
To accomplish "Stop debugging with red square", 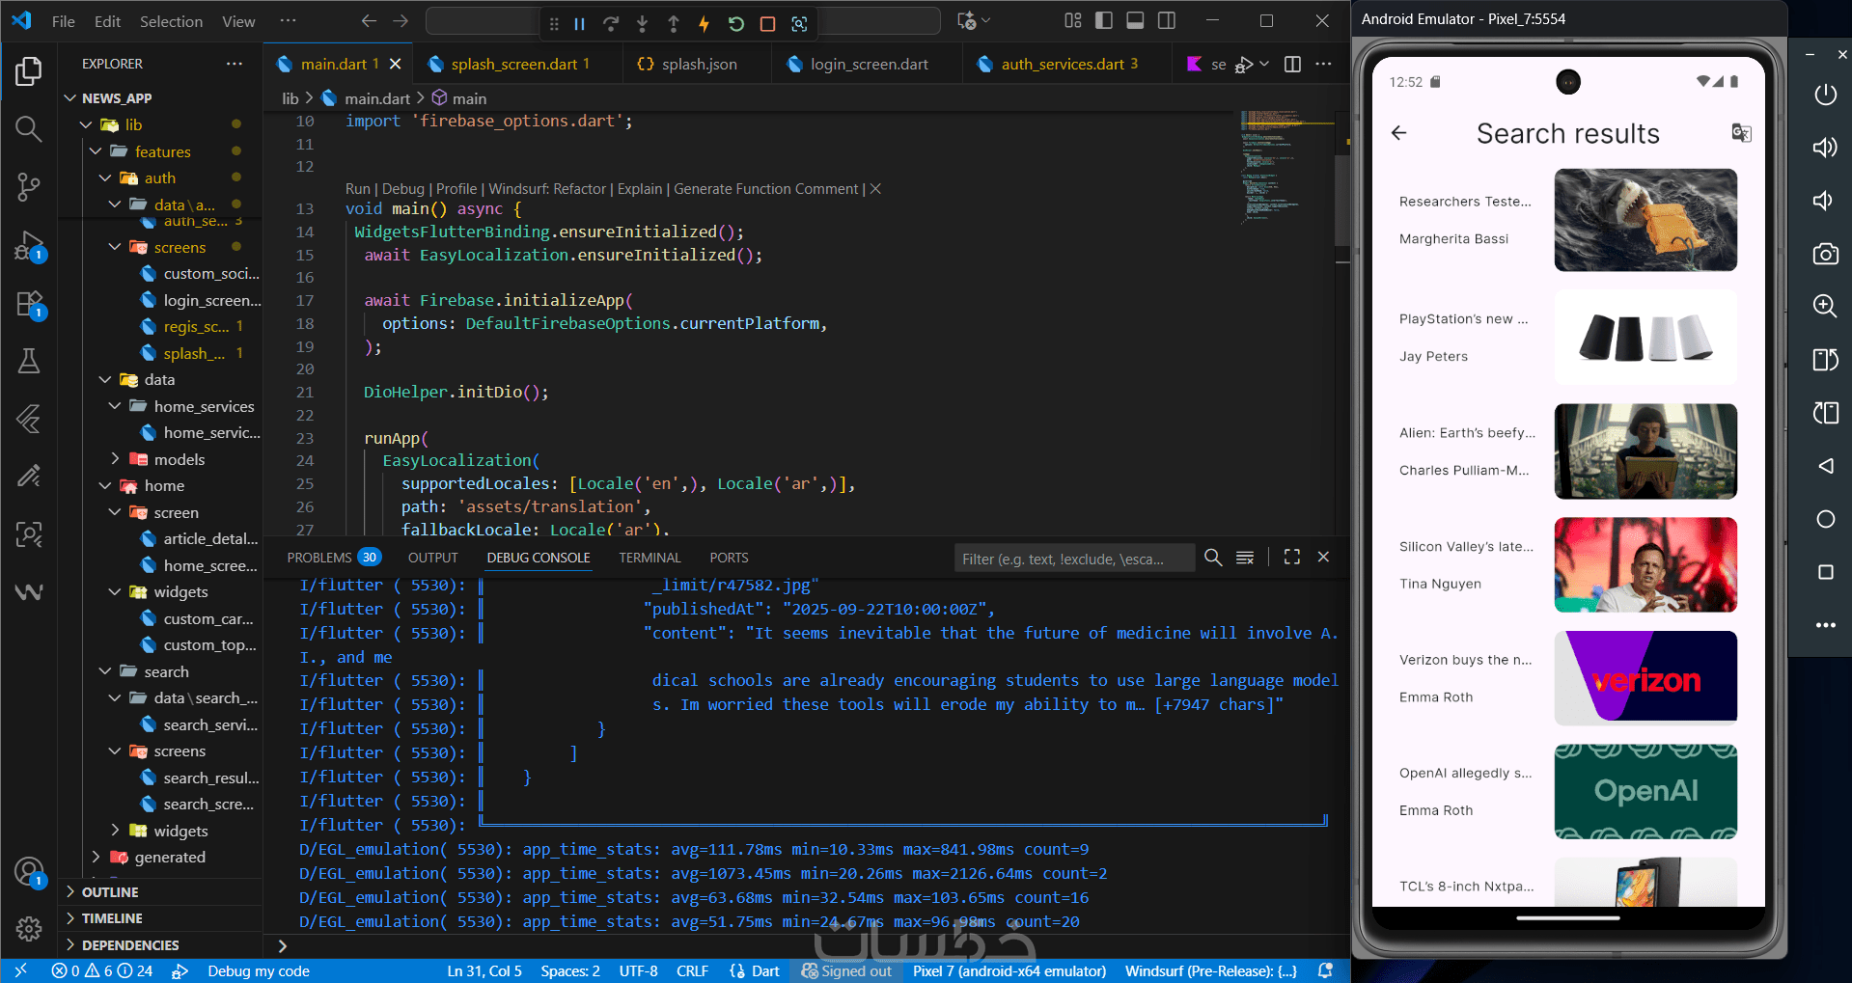I will click(x=767, y=24).
